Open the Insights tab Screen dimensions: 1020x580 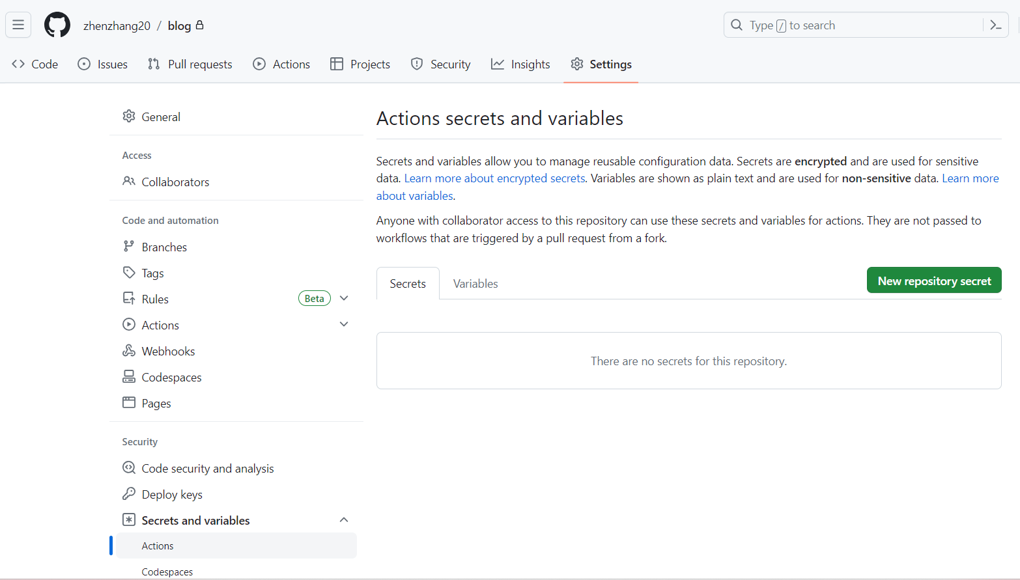(x=520, y=64)
